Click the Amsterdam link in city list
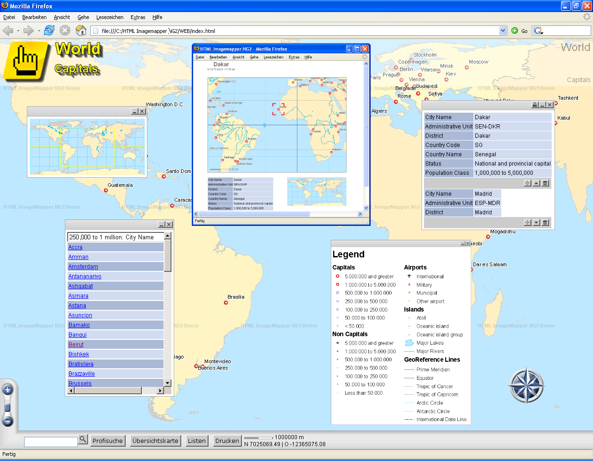The width and height of the screenshot is (593, 461). click(83, 267)
